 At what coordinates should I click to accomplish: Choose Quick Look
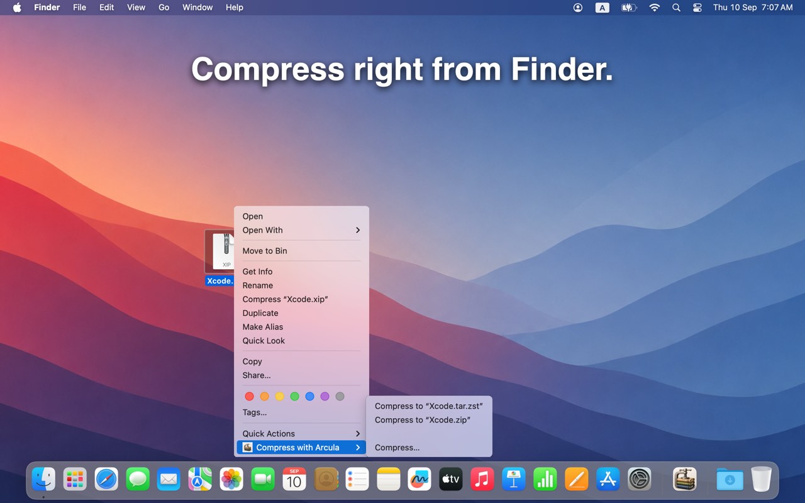[x=301, y=341]
